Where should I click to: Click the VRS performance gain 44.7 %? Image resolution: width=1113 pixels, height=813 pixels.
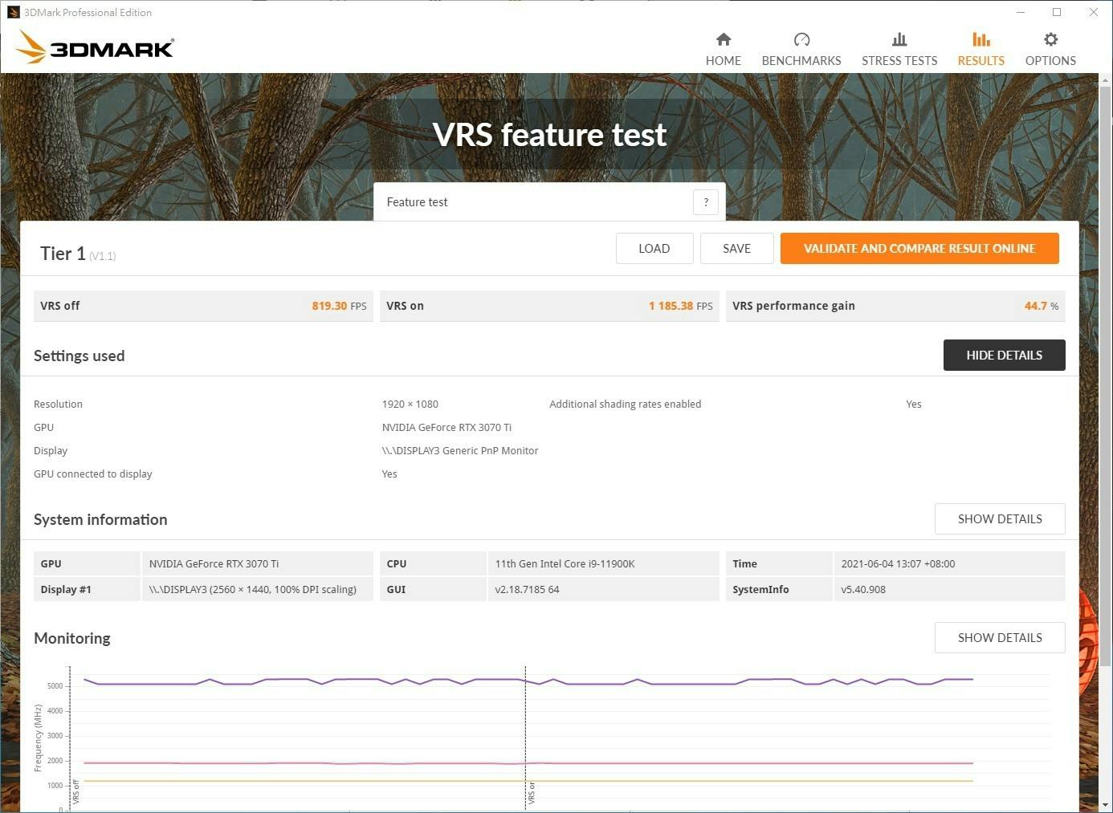[x=1042, y=306]
